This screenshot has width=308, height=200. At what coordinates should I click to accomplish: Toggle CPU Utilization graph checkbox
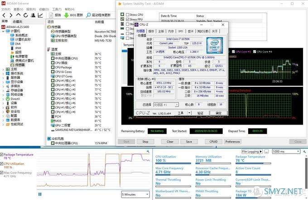coord(2,163)
